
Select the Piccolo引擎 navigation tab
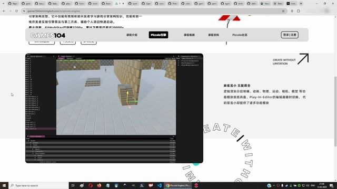click(158, 35)
